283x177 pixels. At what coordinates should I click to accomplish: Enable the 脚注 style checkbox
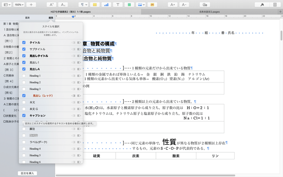pos(24,129)
